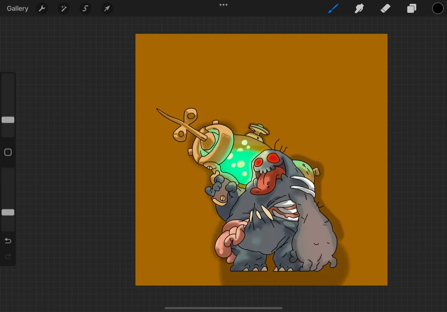Image resolution: width=447 pixels, height=312 pixels.
Task: Tap the monster artwork canvas
Action: coord(262,160)
